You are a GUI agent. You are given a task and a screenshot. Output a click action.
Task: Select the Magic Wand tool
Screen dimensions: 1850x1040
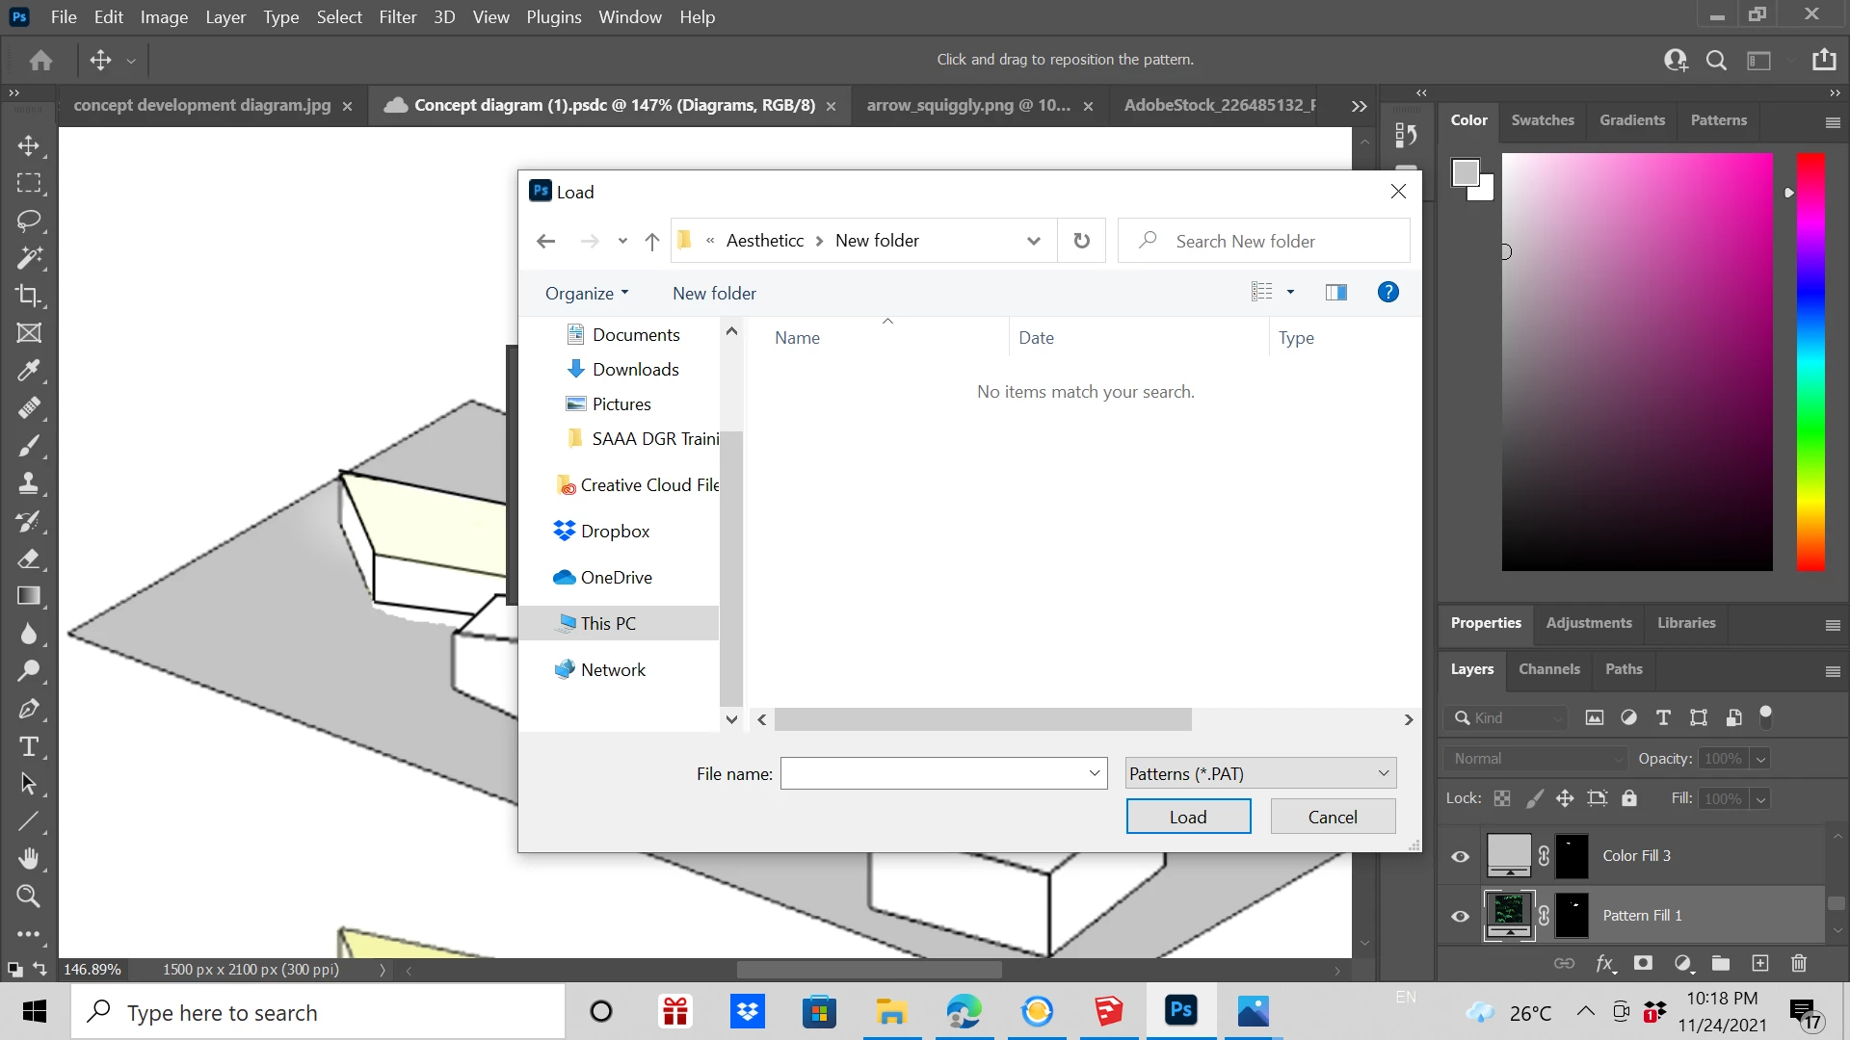coord(29,258)
